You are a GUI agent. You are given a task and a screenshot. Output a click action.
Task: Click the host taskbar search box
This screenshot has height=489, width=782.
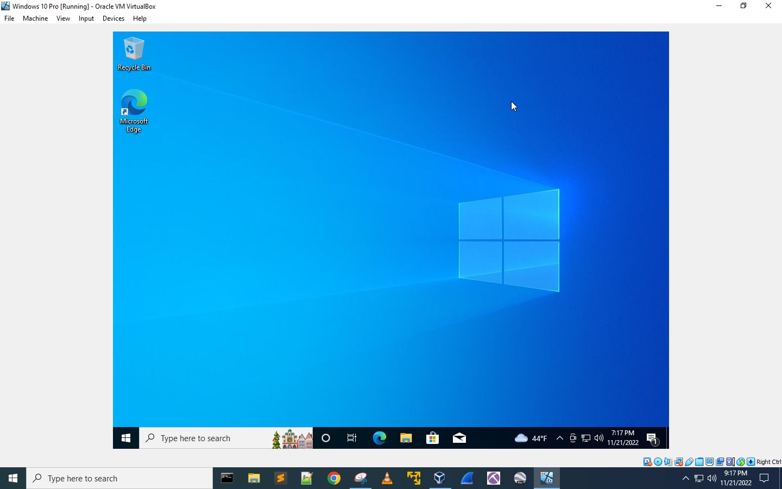point(119,478)
